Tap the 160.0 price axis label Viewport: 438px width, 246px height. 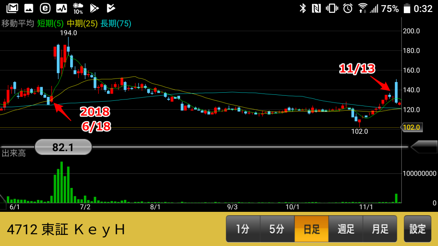pyautogui.click(x=411, y=70)
